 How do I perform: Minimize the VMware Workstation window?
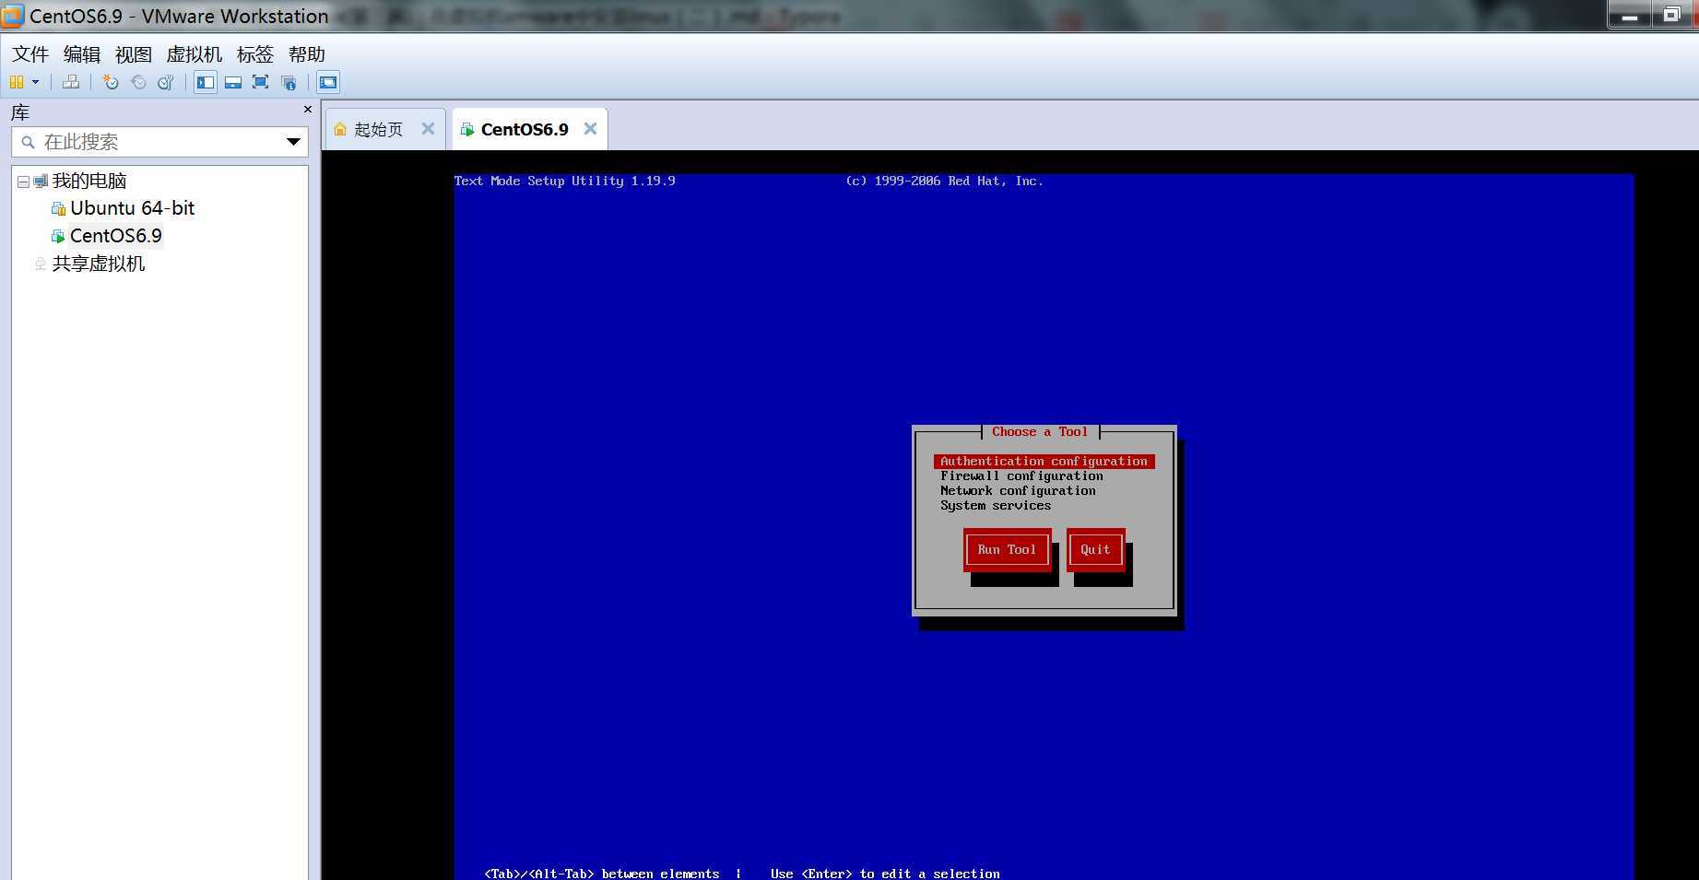1630,15
